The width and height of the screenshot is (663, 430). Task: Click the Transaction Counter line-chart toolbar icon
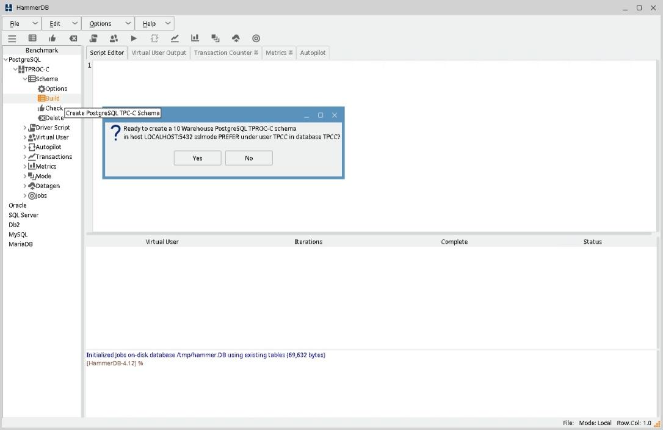[175, 38]
